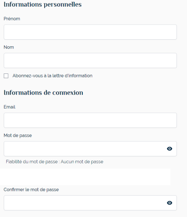Reveal password with Mot de passe eye icon
This screenshot has width=187, height=217.
pos(170,149)
